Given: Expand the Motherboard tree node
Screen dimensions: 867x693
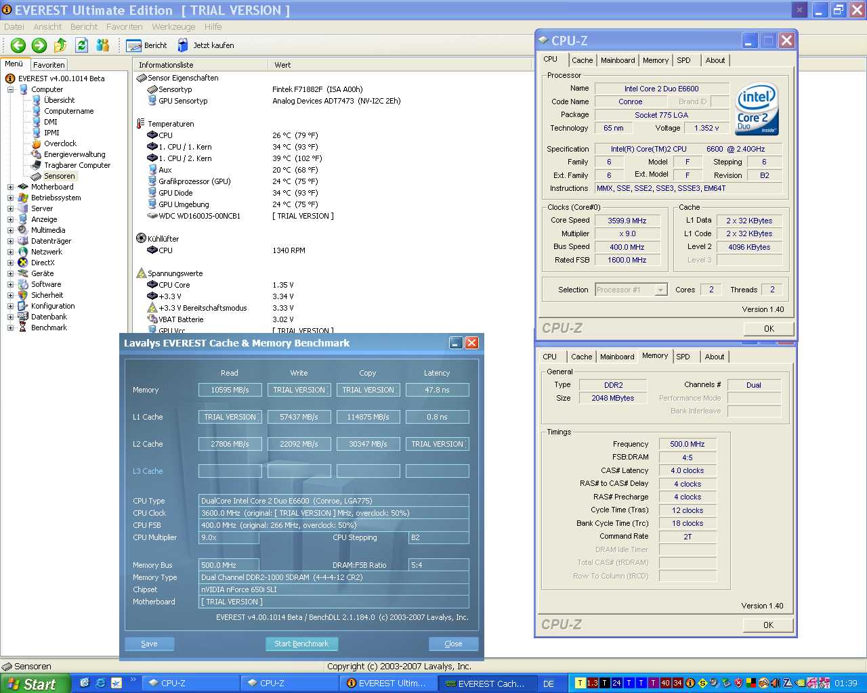Looking at the screenshot, I should point(10,187).
